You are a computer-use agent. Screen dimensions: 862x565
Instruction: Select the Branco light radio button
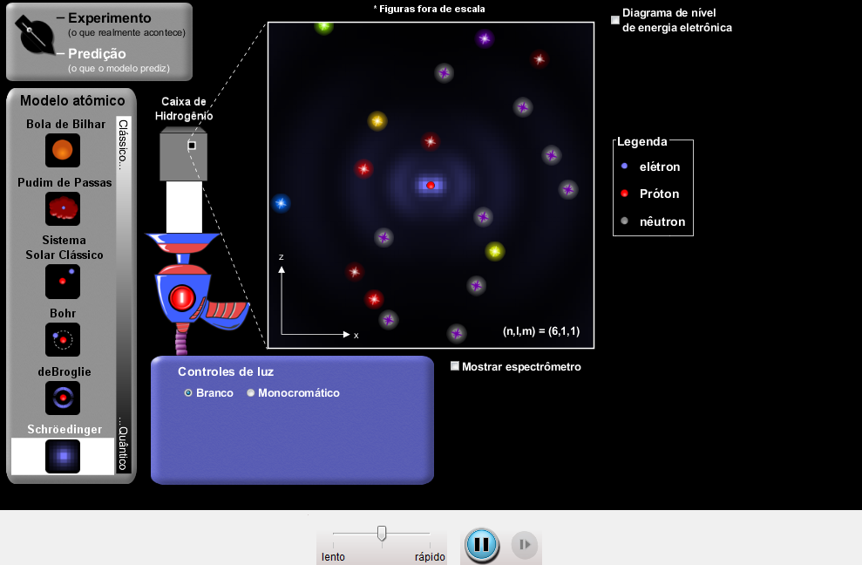188,393
